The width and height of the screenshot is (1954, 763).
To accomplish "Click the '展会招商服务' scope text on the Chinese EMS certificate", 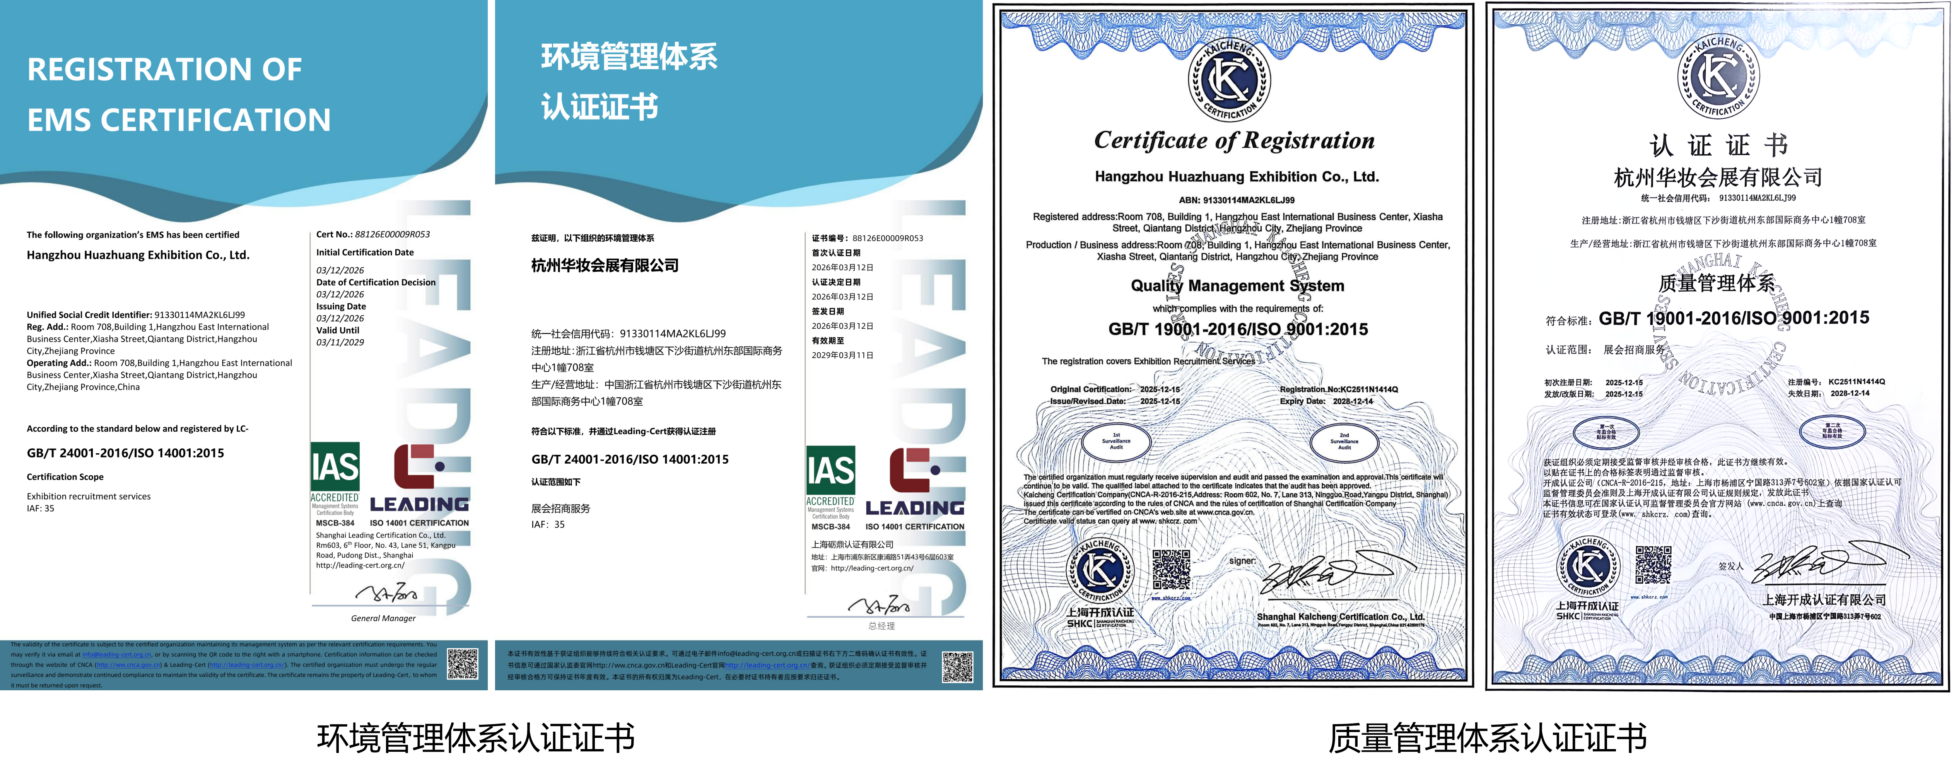I will coord(560,509).
